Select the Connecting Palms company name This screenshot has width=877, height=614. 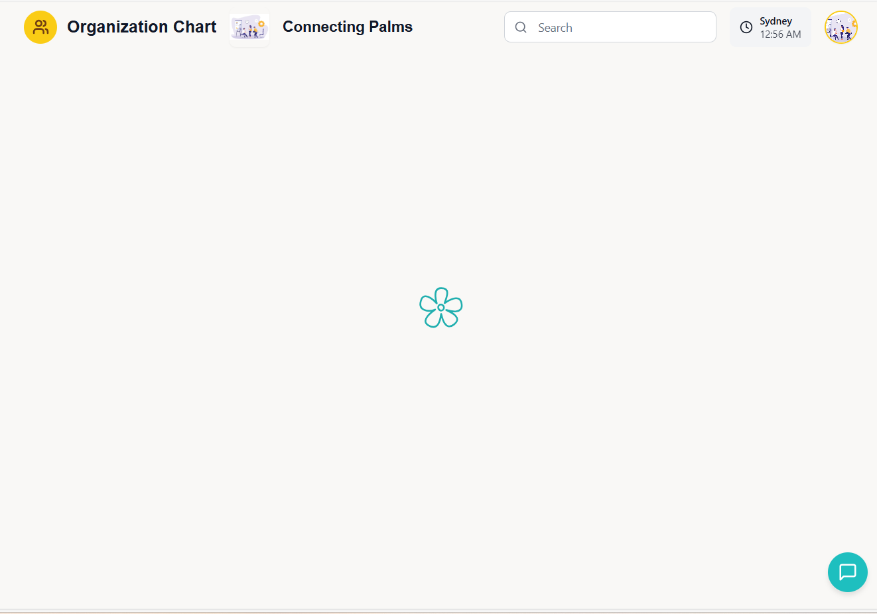click(347, 27)
